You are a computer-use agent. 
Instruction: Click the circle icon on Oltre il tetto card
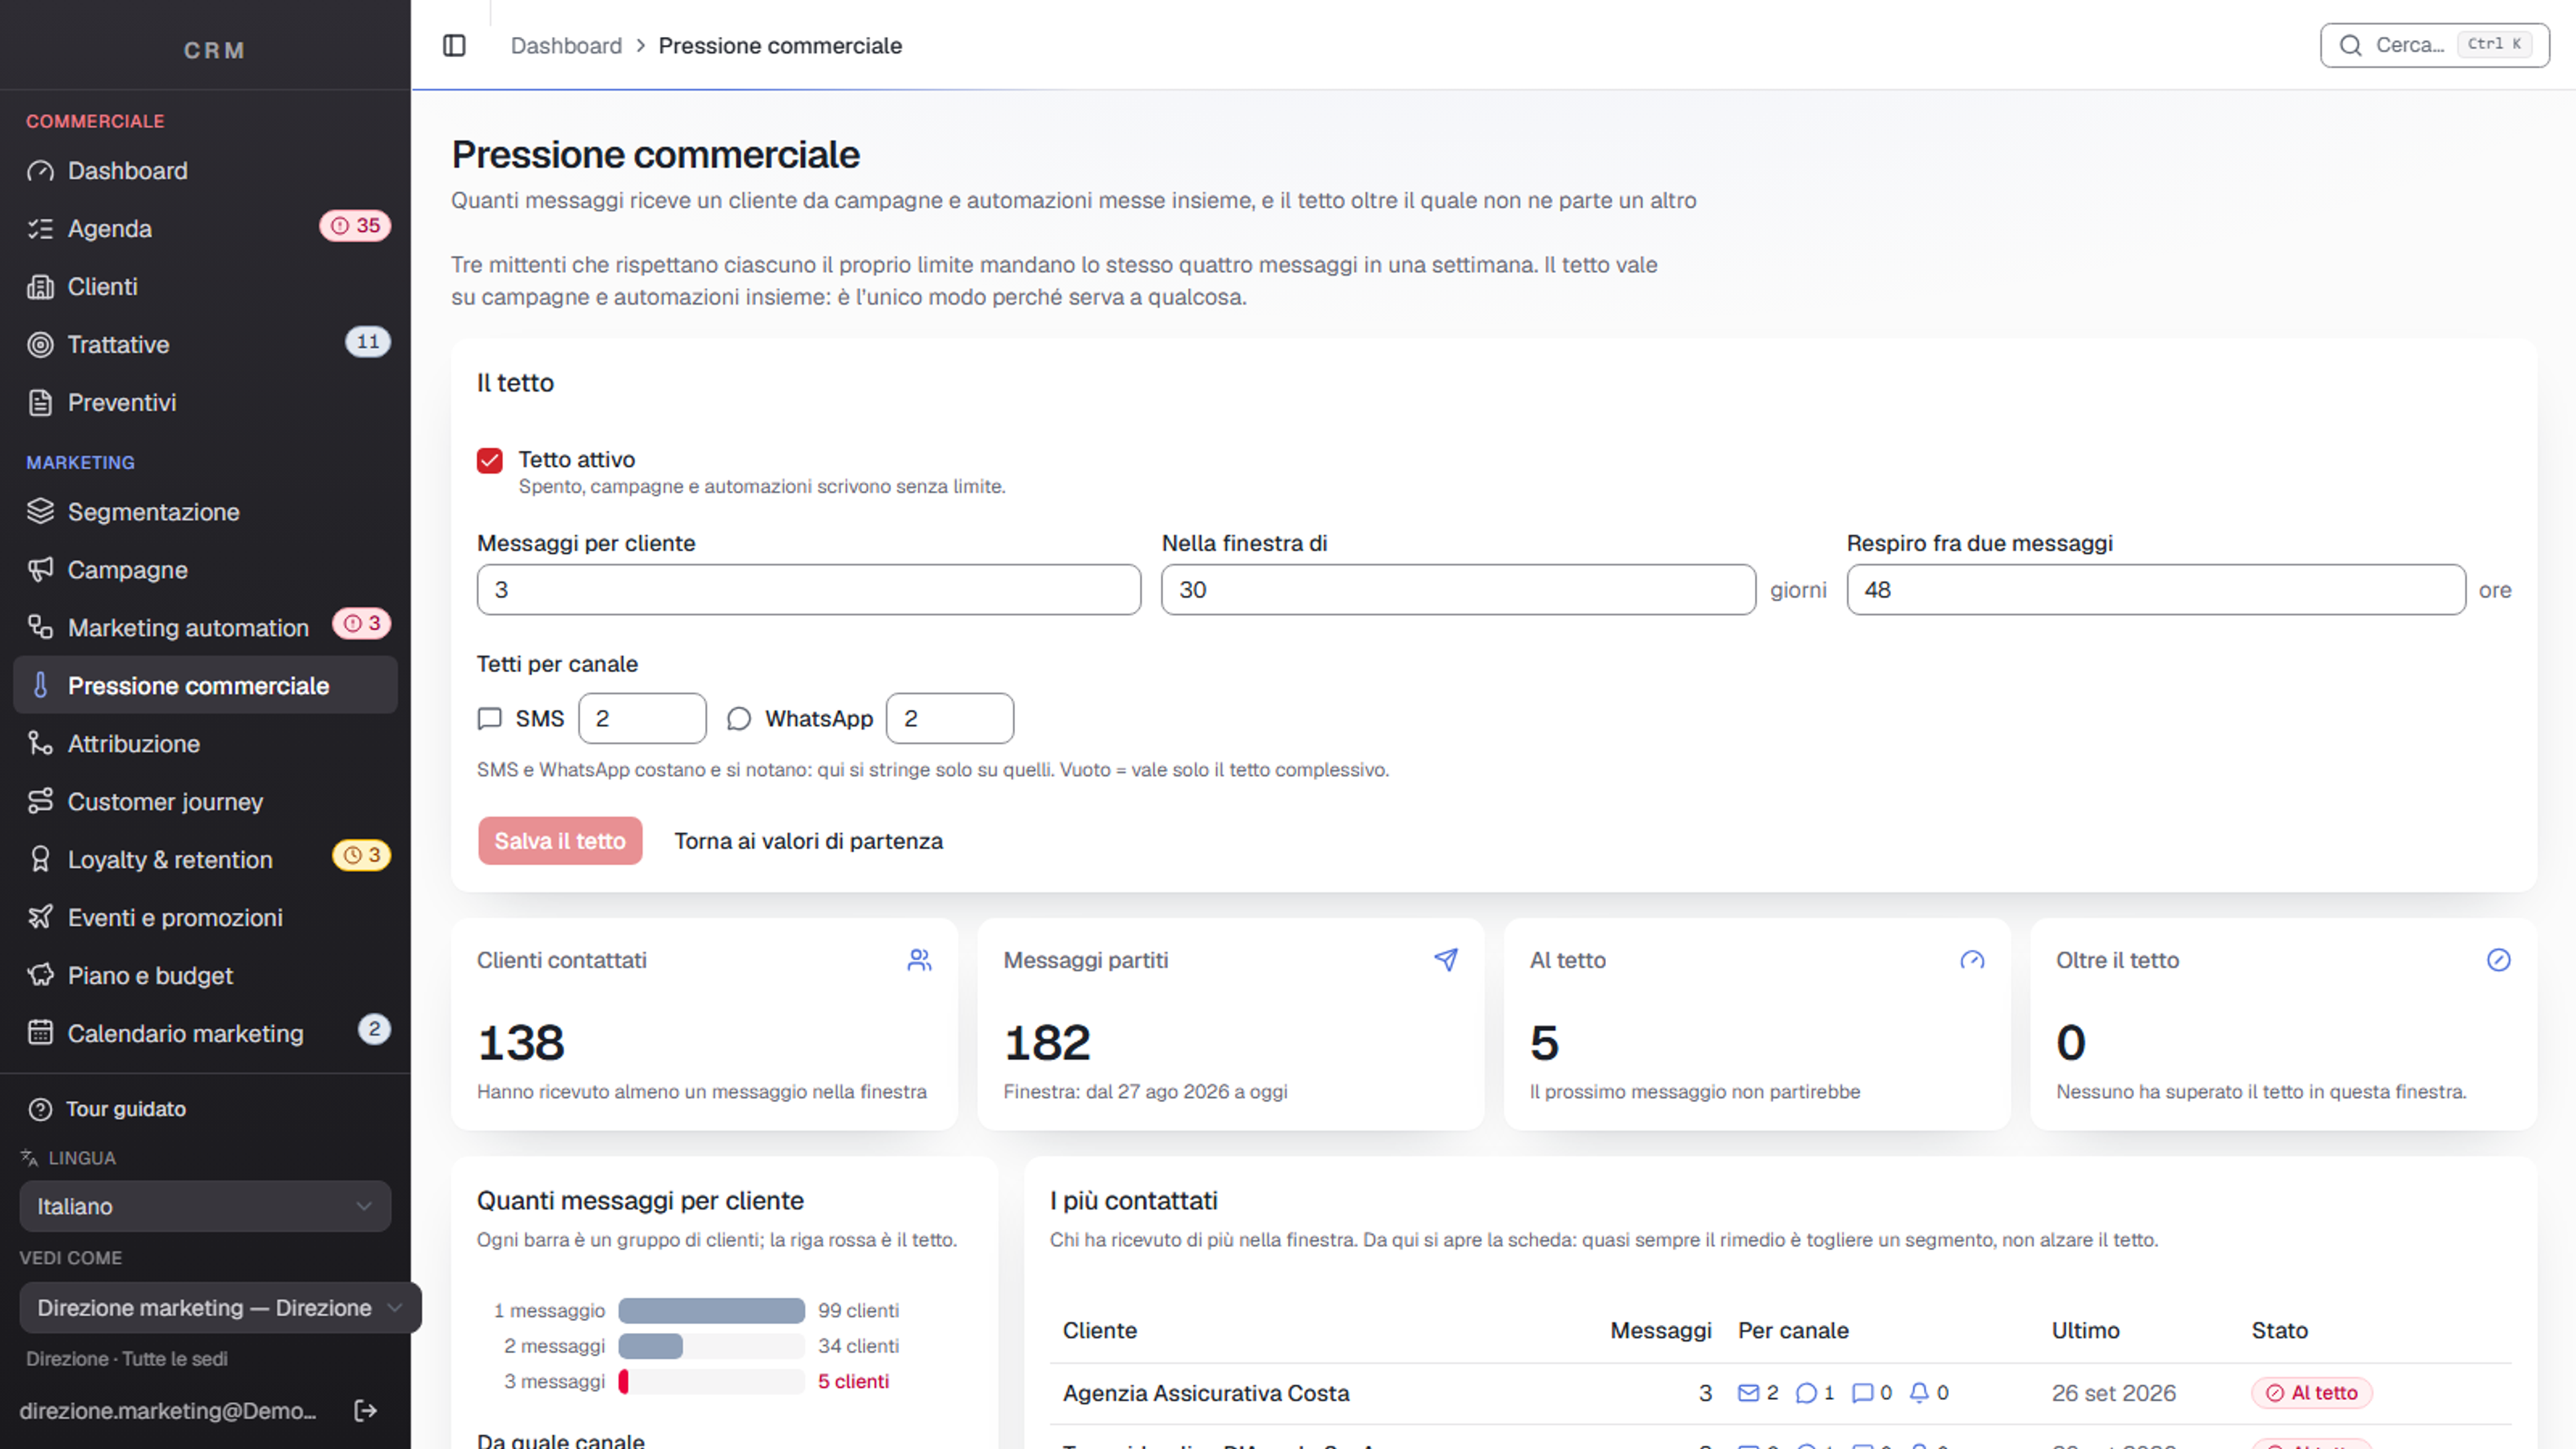(x=2498, y=961)
